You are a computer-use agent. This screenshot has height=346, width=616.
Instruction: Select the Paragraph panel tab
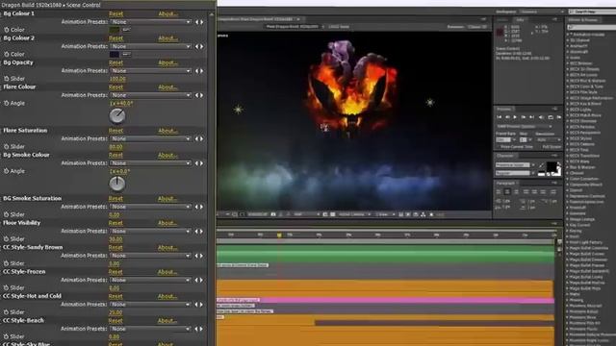(505, 184)
